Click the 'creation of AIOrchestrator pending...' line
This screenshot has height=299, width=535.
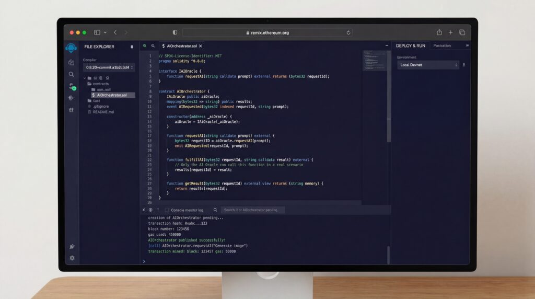coord(185,218)
